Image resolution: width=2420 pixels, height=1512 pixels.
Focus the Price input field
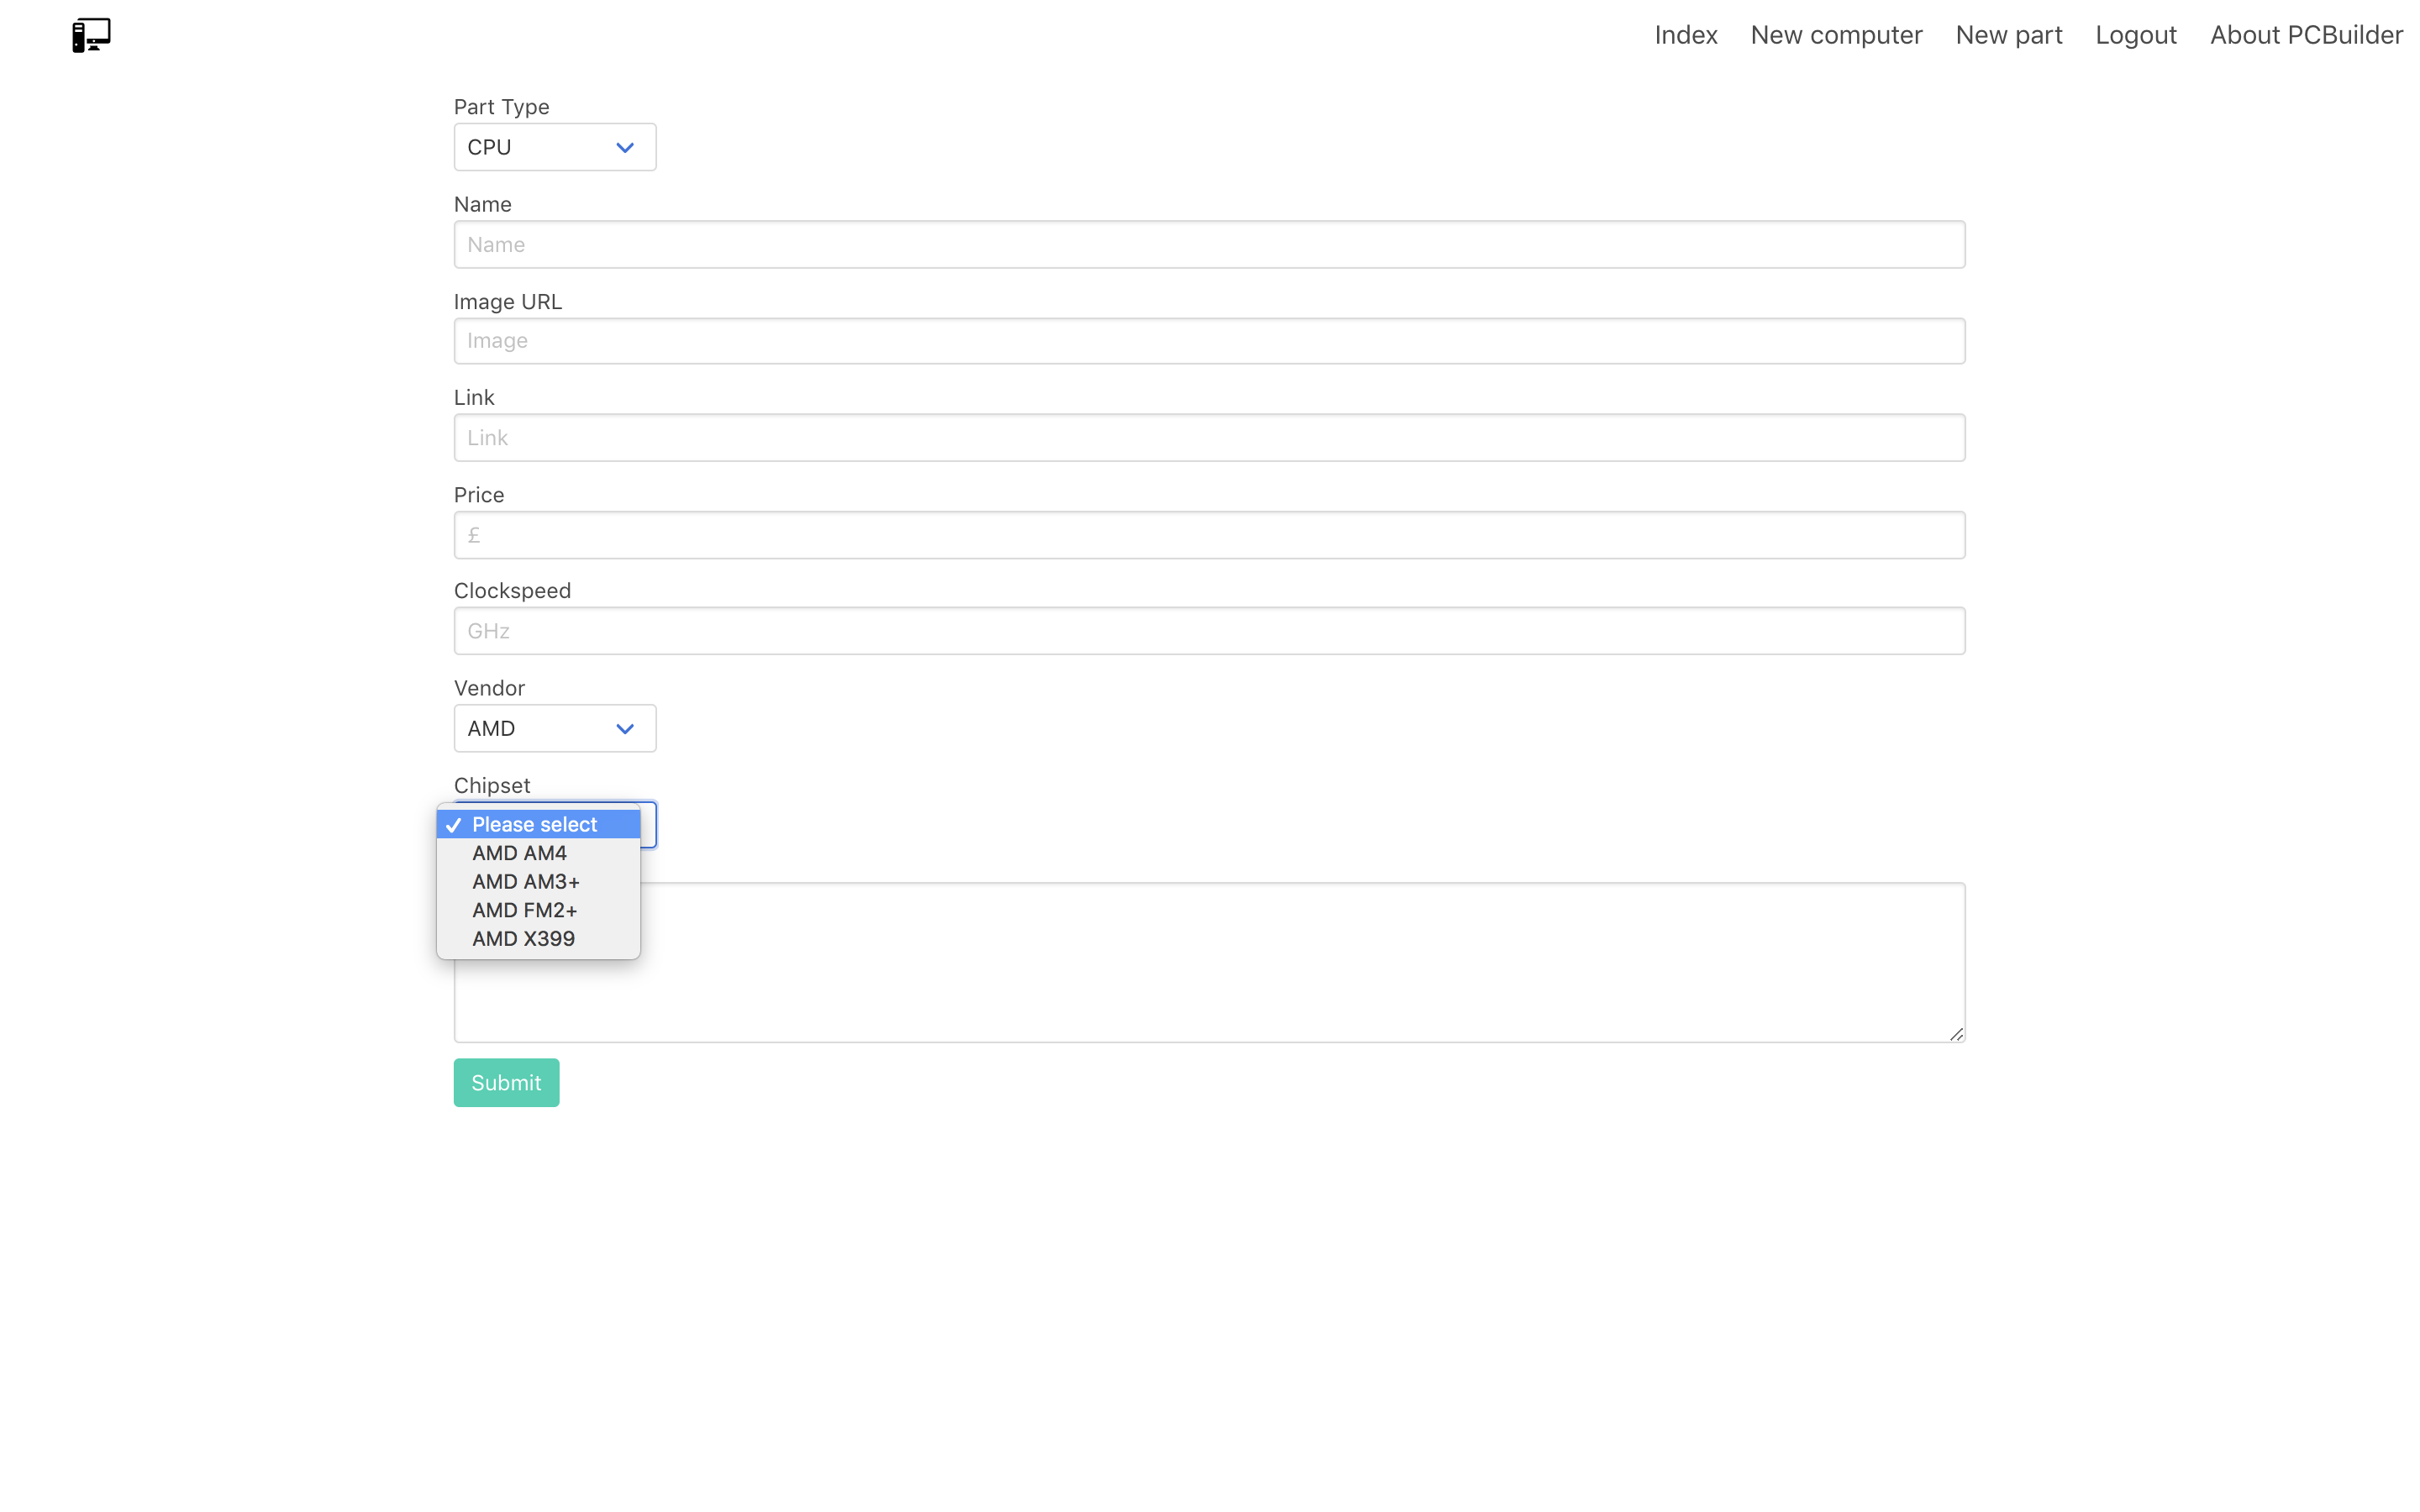point(1209,535)
